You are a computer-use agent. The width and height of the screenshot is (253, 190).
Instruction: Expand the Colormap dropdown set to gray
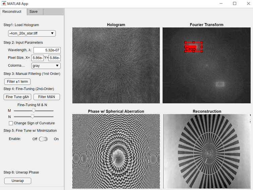click(46, 66)
